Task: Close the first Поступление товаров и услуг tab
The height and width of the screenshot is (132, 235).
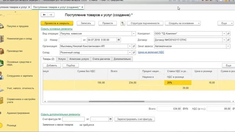Action: 29,7
